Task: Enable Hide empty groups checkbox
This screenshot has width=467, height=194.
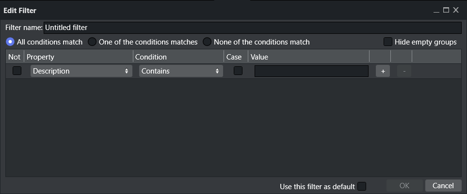Action: (x=388, y=42)
